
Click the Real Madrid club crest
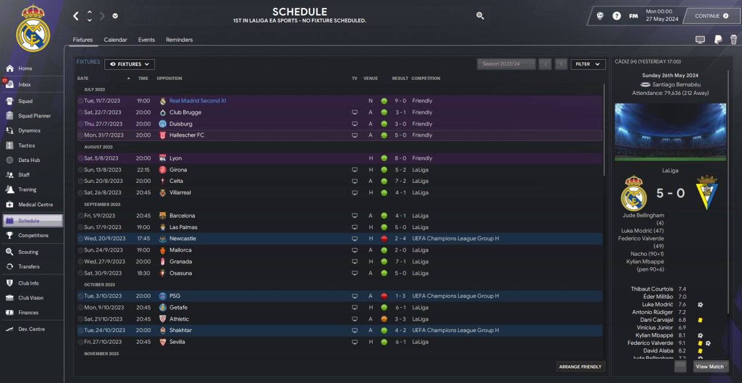click(x=32, y=29)
